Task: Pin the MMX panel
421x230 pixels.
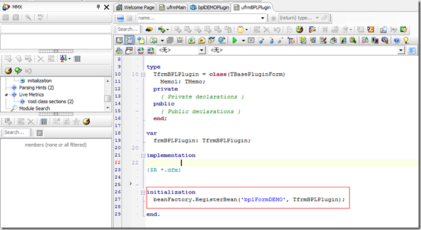Action: (98, 7)
